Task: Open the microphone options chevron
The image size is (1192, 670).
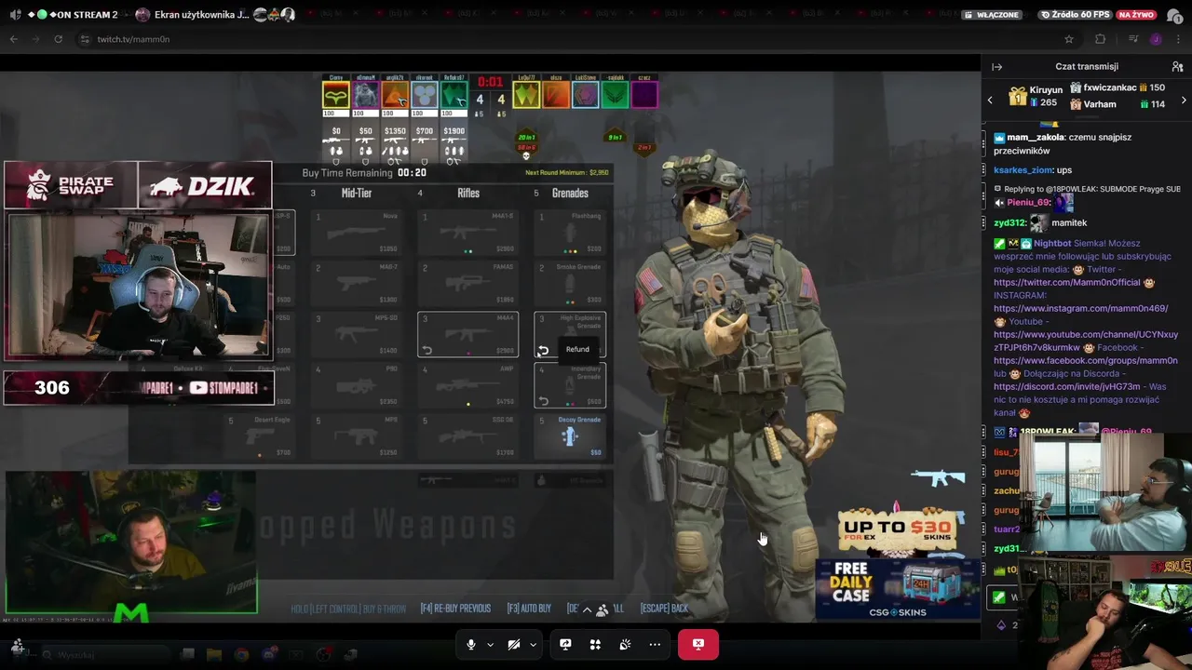Action: point(491,645)
